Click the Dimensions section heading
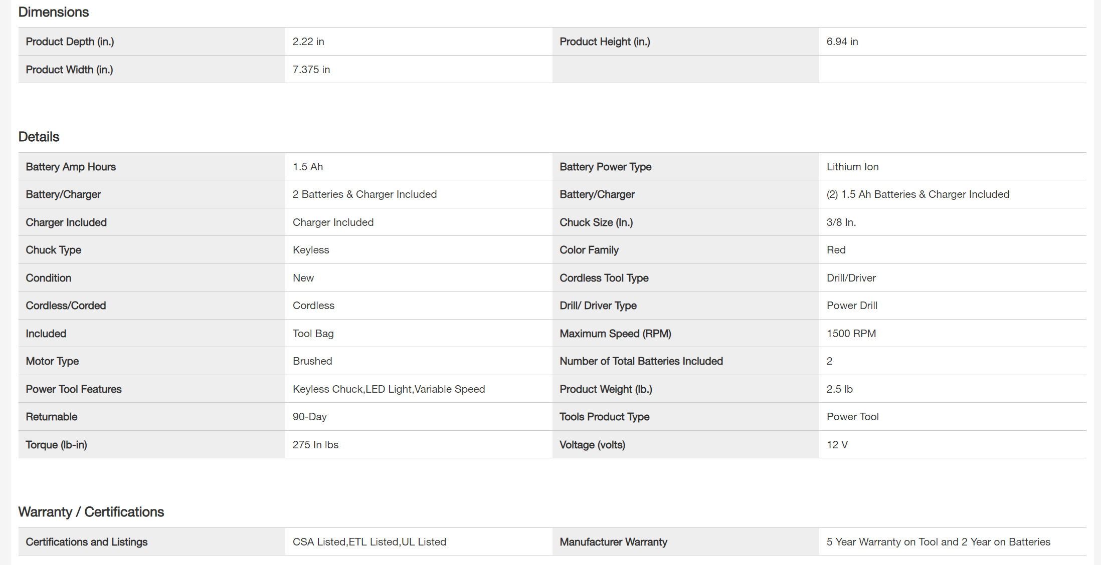Image resolution: width=1101 pixels, height=565 pixels. [x=54, y=12]
